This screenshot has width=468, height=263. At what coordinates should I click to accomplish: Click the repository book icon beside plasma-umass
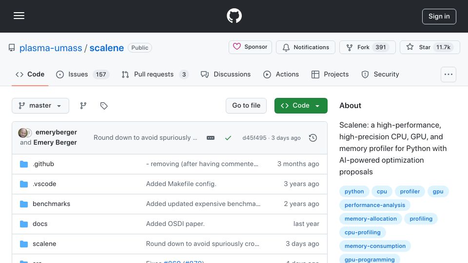(12, 48)
